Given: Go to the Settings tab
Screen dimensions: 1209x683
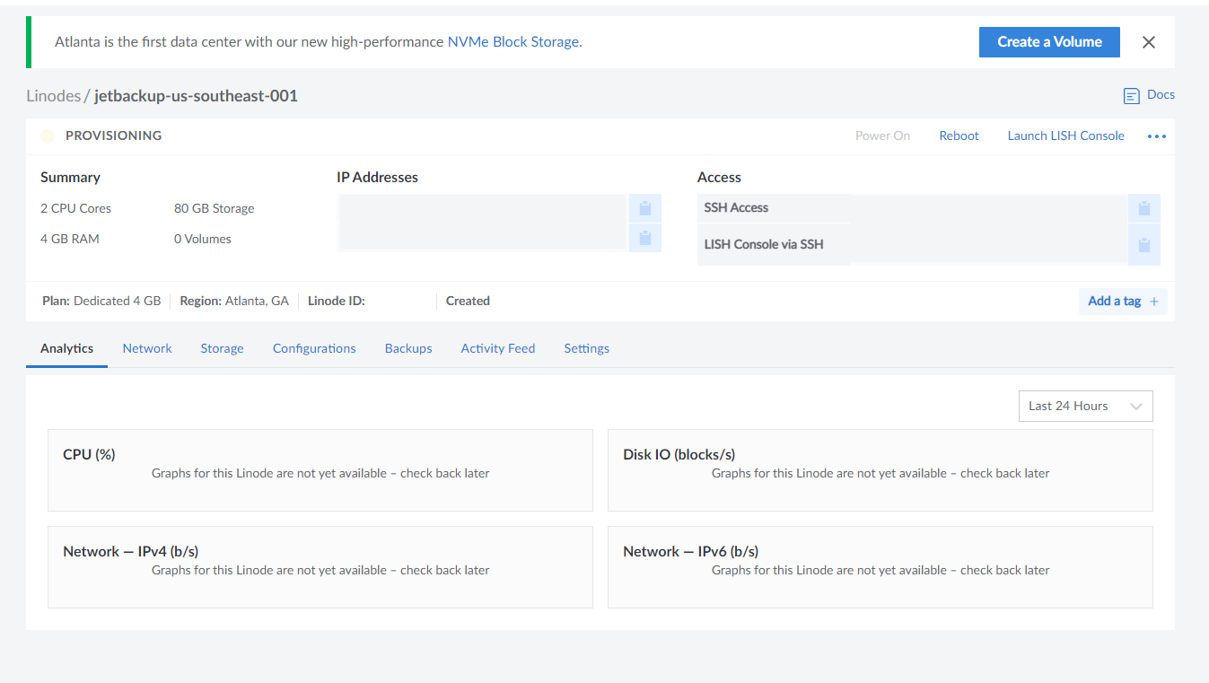Looking at the screenshot, I should (x=586, y=348).
